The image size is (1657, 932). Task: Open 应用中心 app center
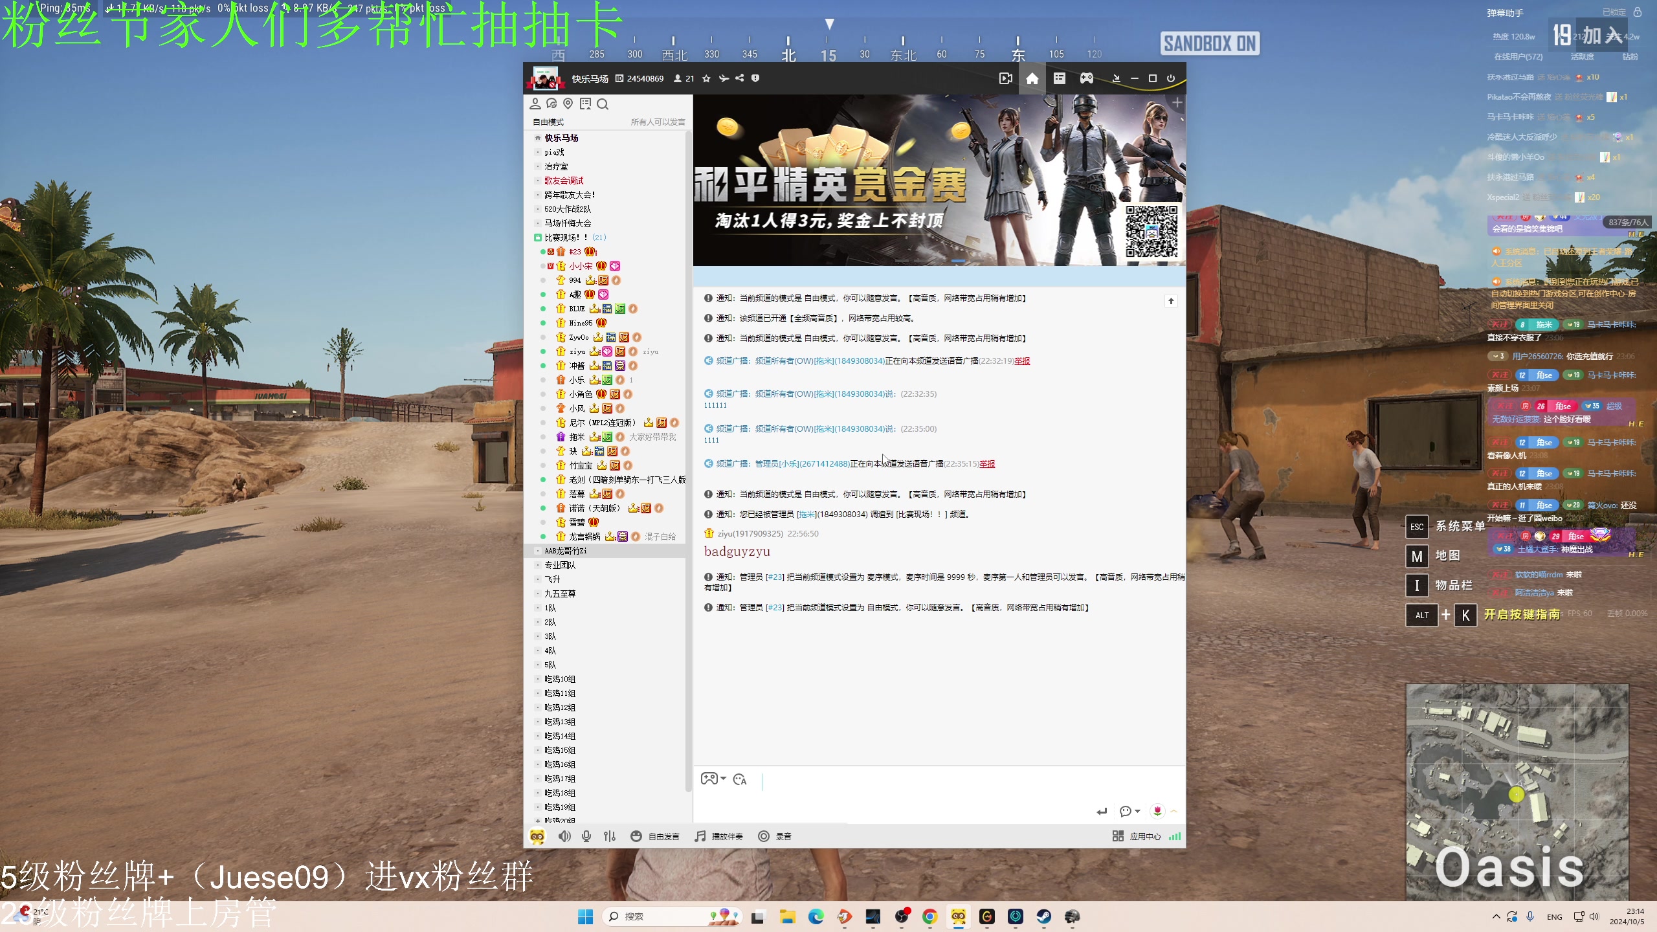click(1137, 836)
